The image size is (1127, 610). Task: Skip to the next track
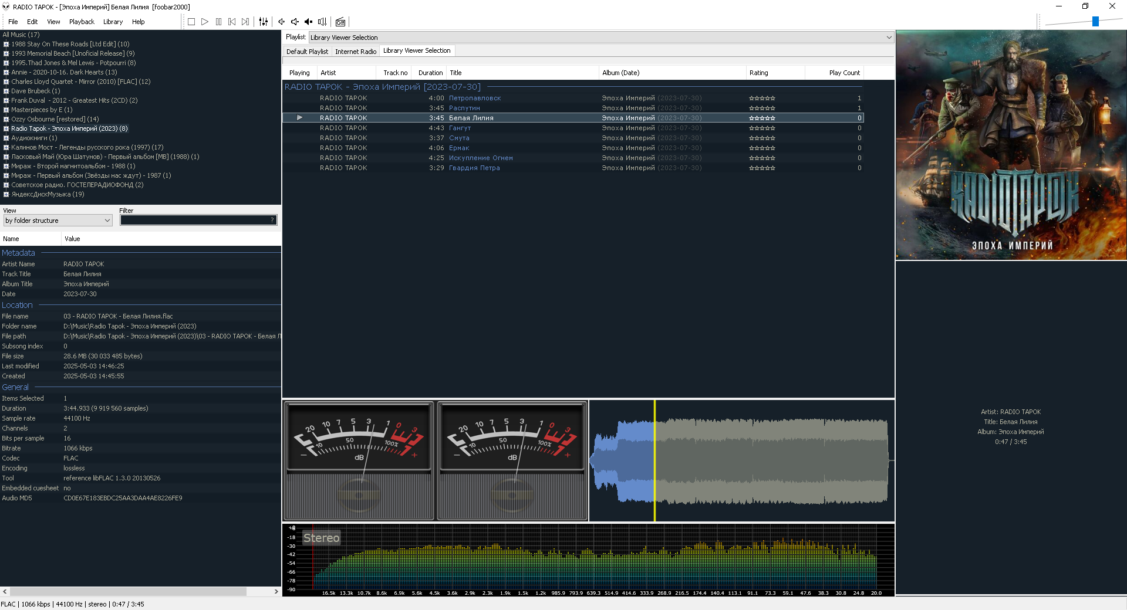245,22
